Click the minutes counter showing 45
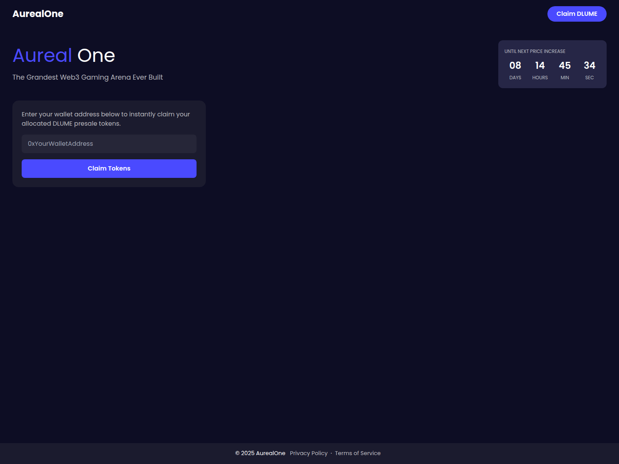 [x=564, y=66]
